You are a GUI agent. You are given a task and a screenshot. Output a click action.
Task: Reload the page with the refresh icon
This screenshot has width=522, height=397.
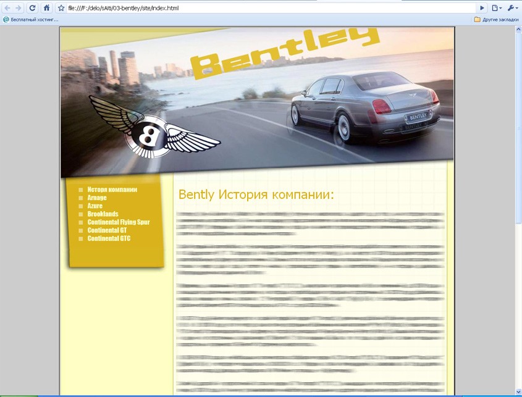32,8
